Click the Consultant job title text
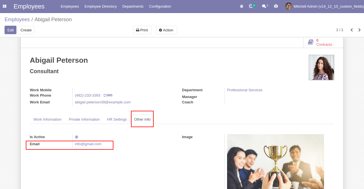 [x=44, y=71]
